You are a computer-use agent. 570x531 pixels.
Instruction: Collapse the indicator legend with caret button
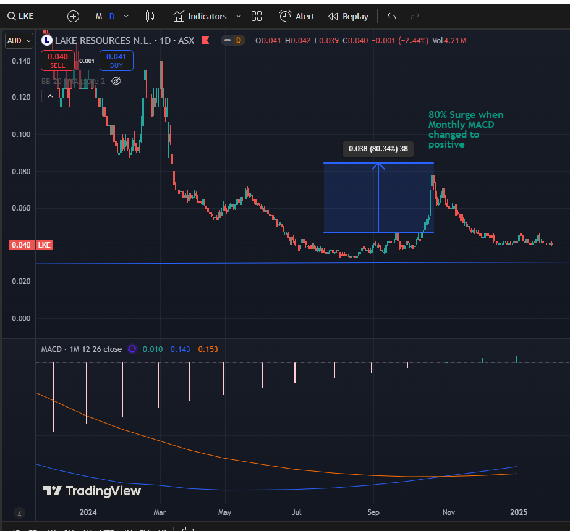tap(51, 96)
